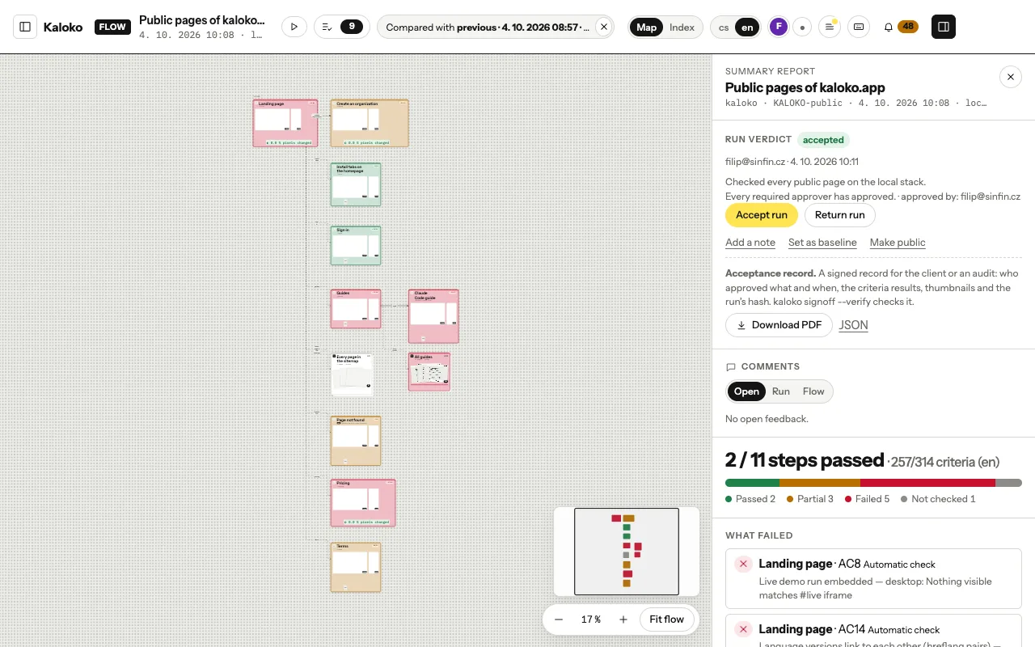Open the Compared with previous dropdown
Viewport: 1035px width, 647px height.
pyautogui.click(x=488, y=27)
